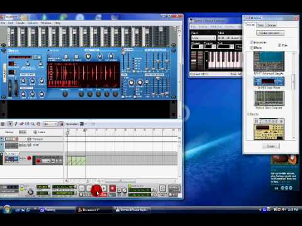Select the hand tool in sequencer toolbar
302x226 pixels.
pyautogui.click(x=38, y=124)
